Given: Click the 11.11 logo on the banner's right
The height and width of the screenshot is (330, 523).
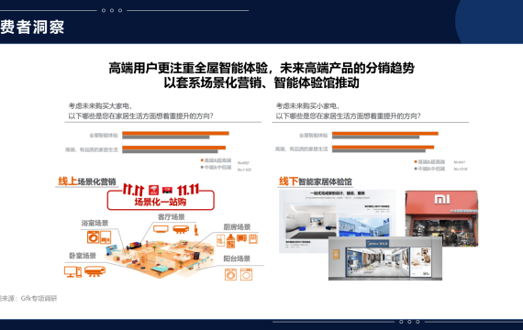Looking at the screenshot, I should (188, 190).
